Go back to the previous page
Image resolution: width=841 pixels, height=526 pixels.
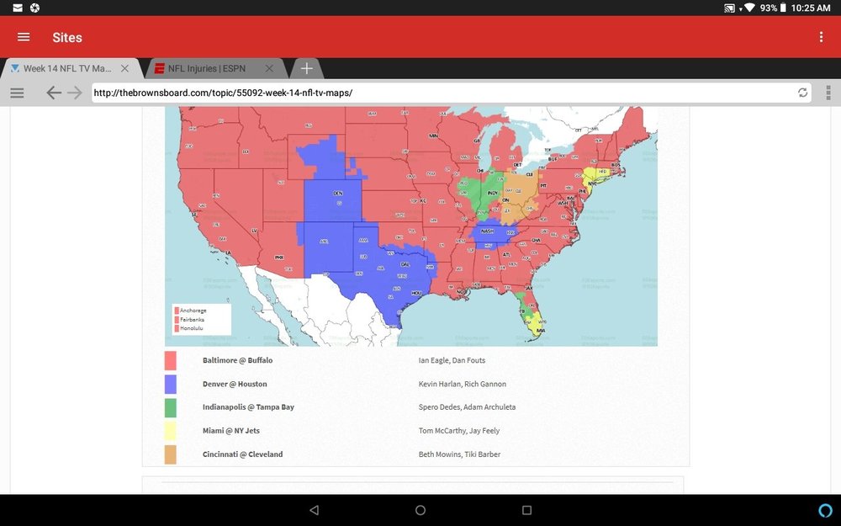click(54, 93)
